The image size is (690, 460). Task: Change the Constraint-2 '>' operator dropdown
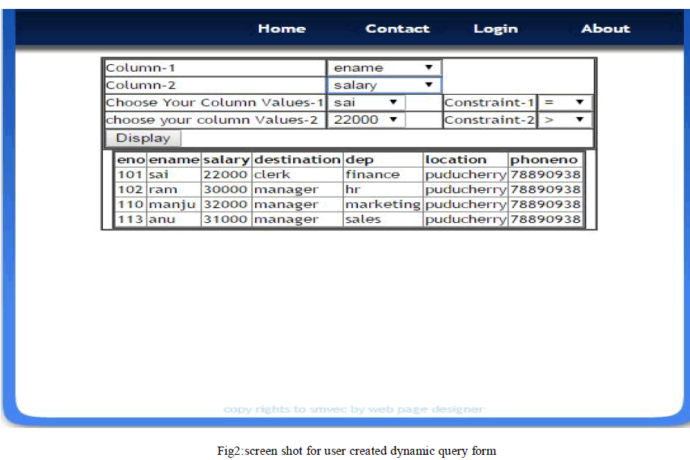click(x=565, y=119)
